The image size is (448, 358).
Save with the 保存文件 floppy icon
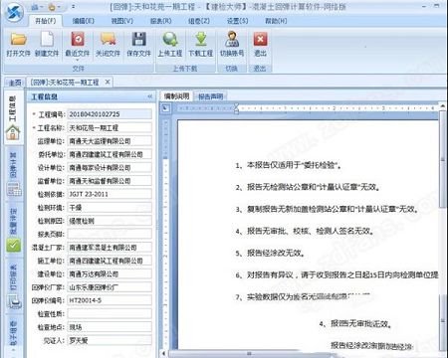pyautogui.click(x=139, y=39)
